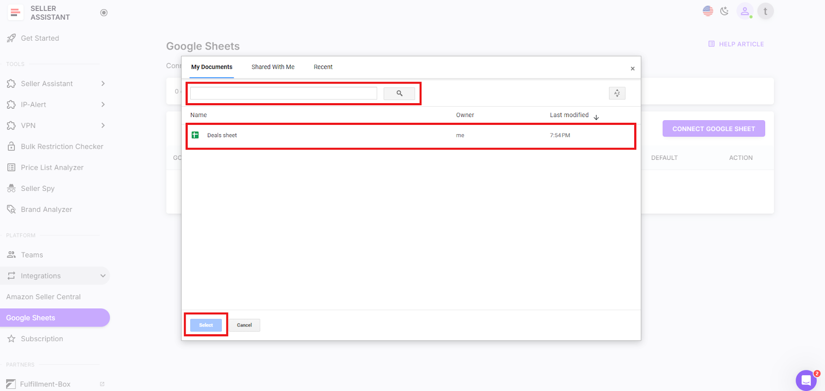
Task: Open Price List Analyzer
Action: (52, 168)
